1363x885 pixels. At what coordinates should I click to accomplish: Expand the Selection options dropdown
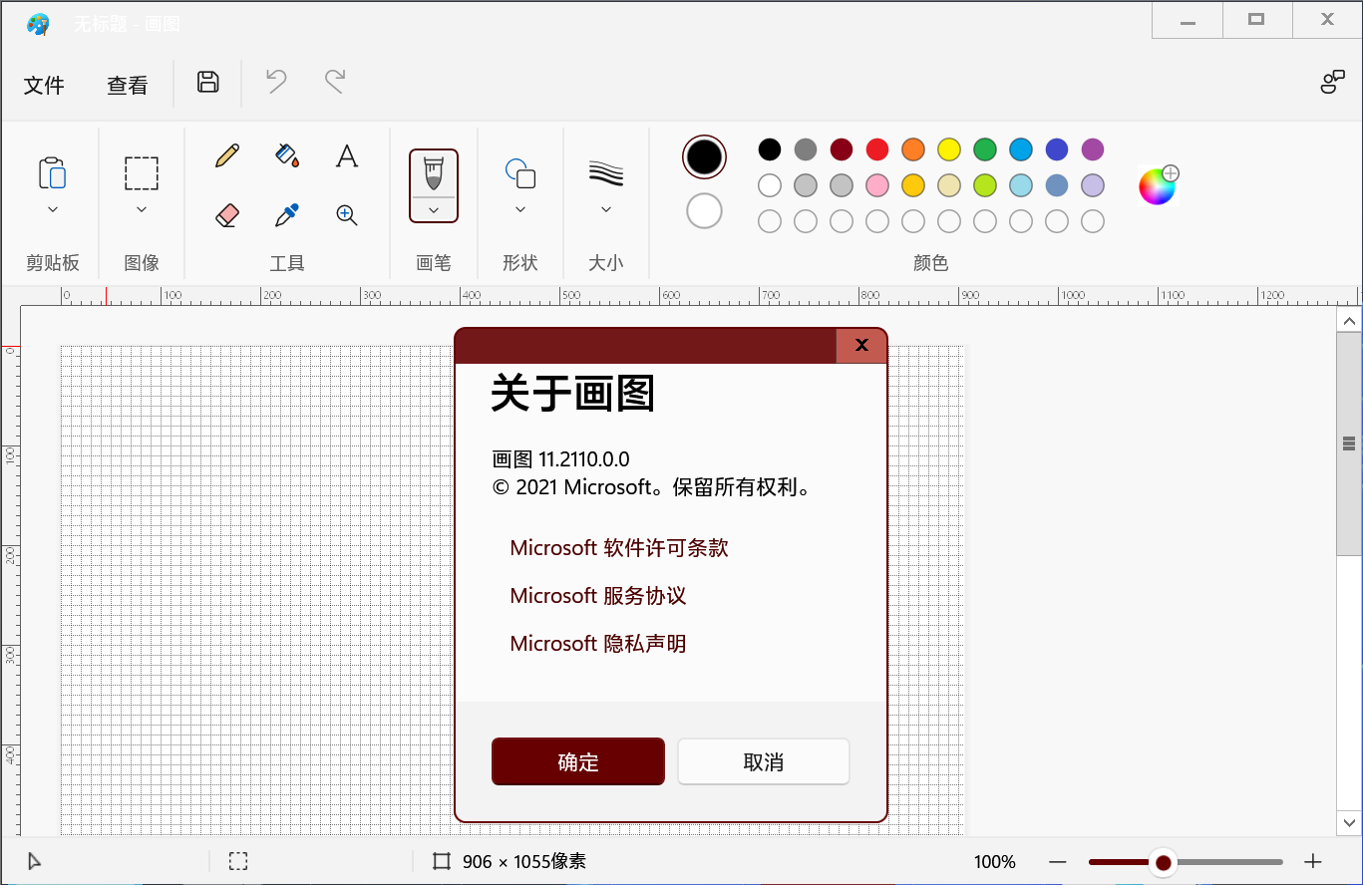(142, 208)
